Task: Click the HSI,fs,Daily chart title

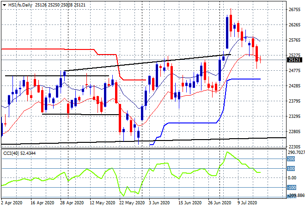Action: pos(20,5)
